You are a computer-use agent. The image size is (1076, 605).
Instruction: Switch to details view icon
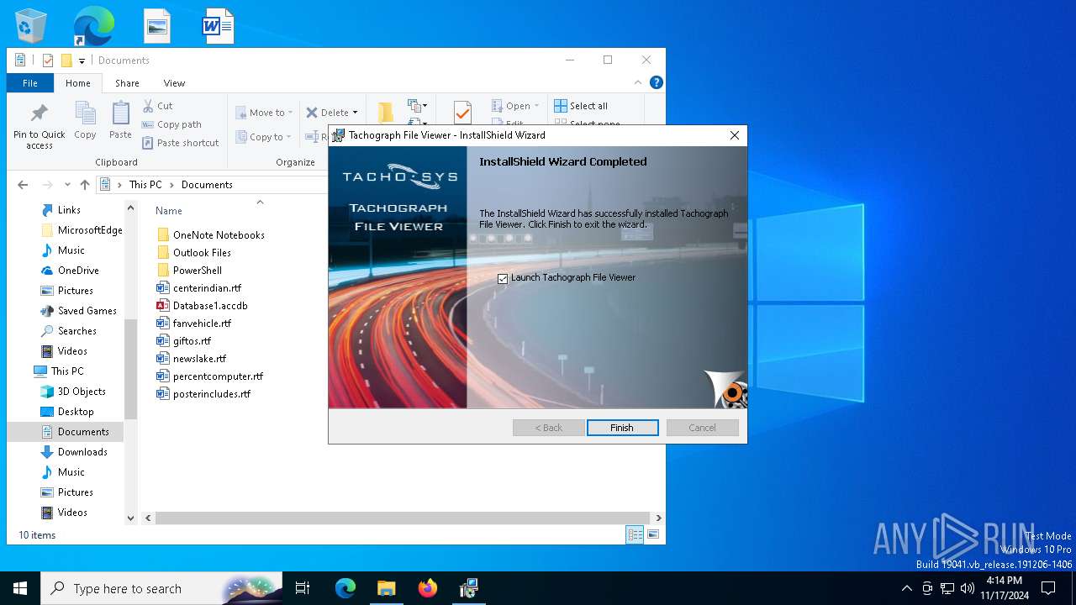coord(635,534)
